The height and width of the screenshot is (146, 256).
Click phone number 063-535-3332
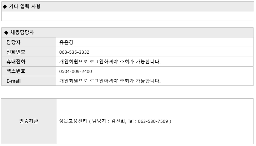click(x=74, y=52)
